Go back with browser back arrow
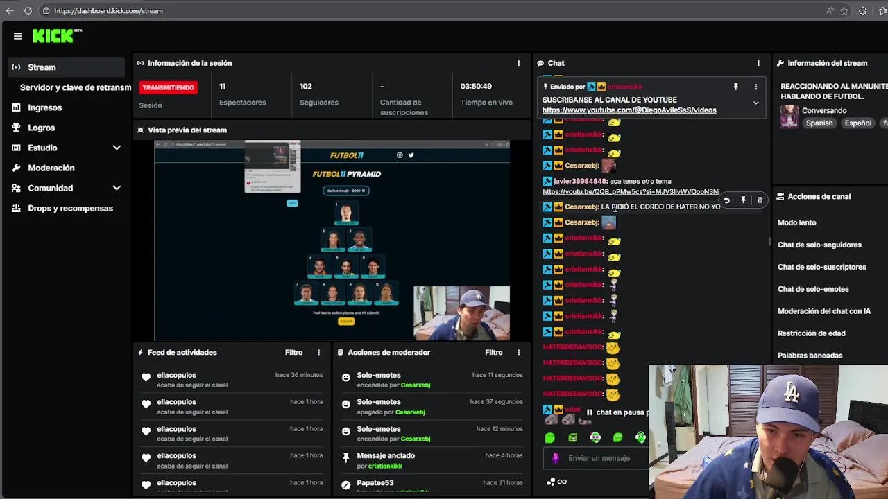 click(x=10, y=11)
